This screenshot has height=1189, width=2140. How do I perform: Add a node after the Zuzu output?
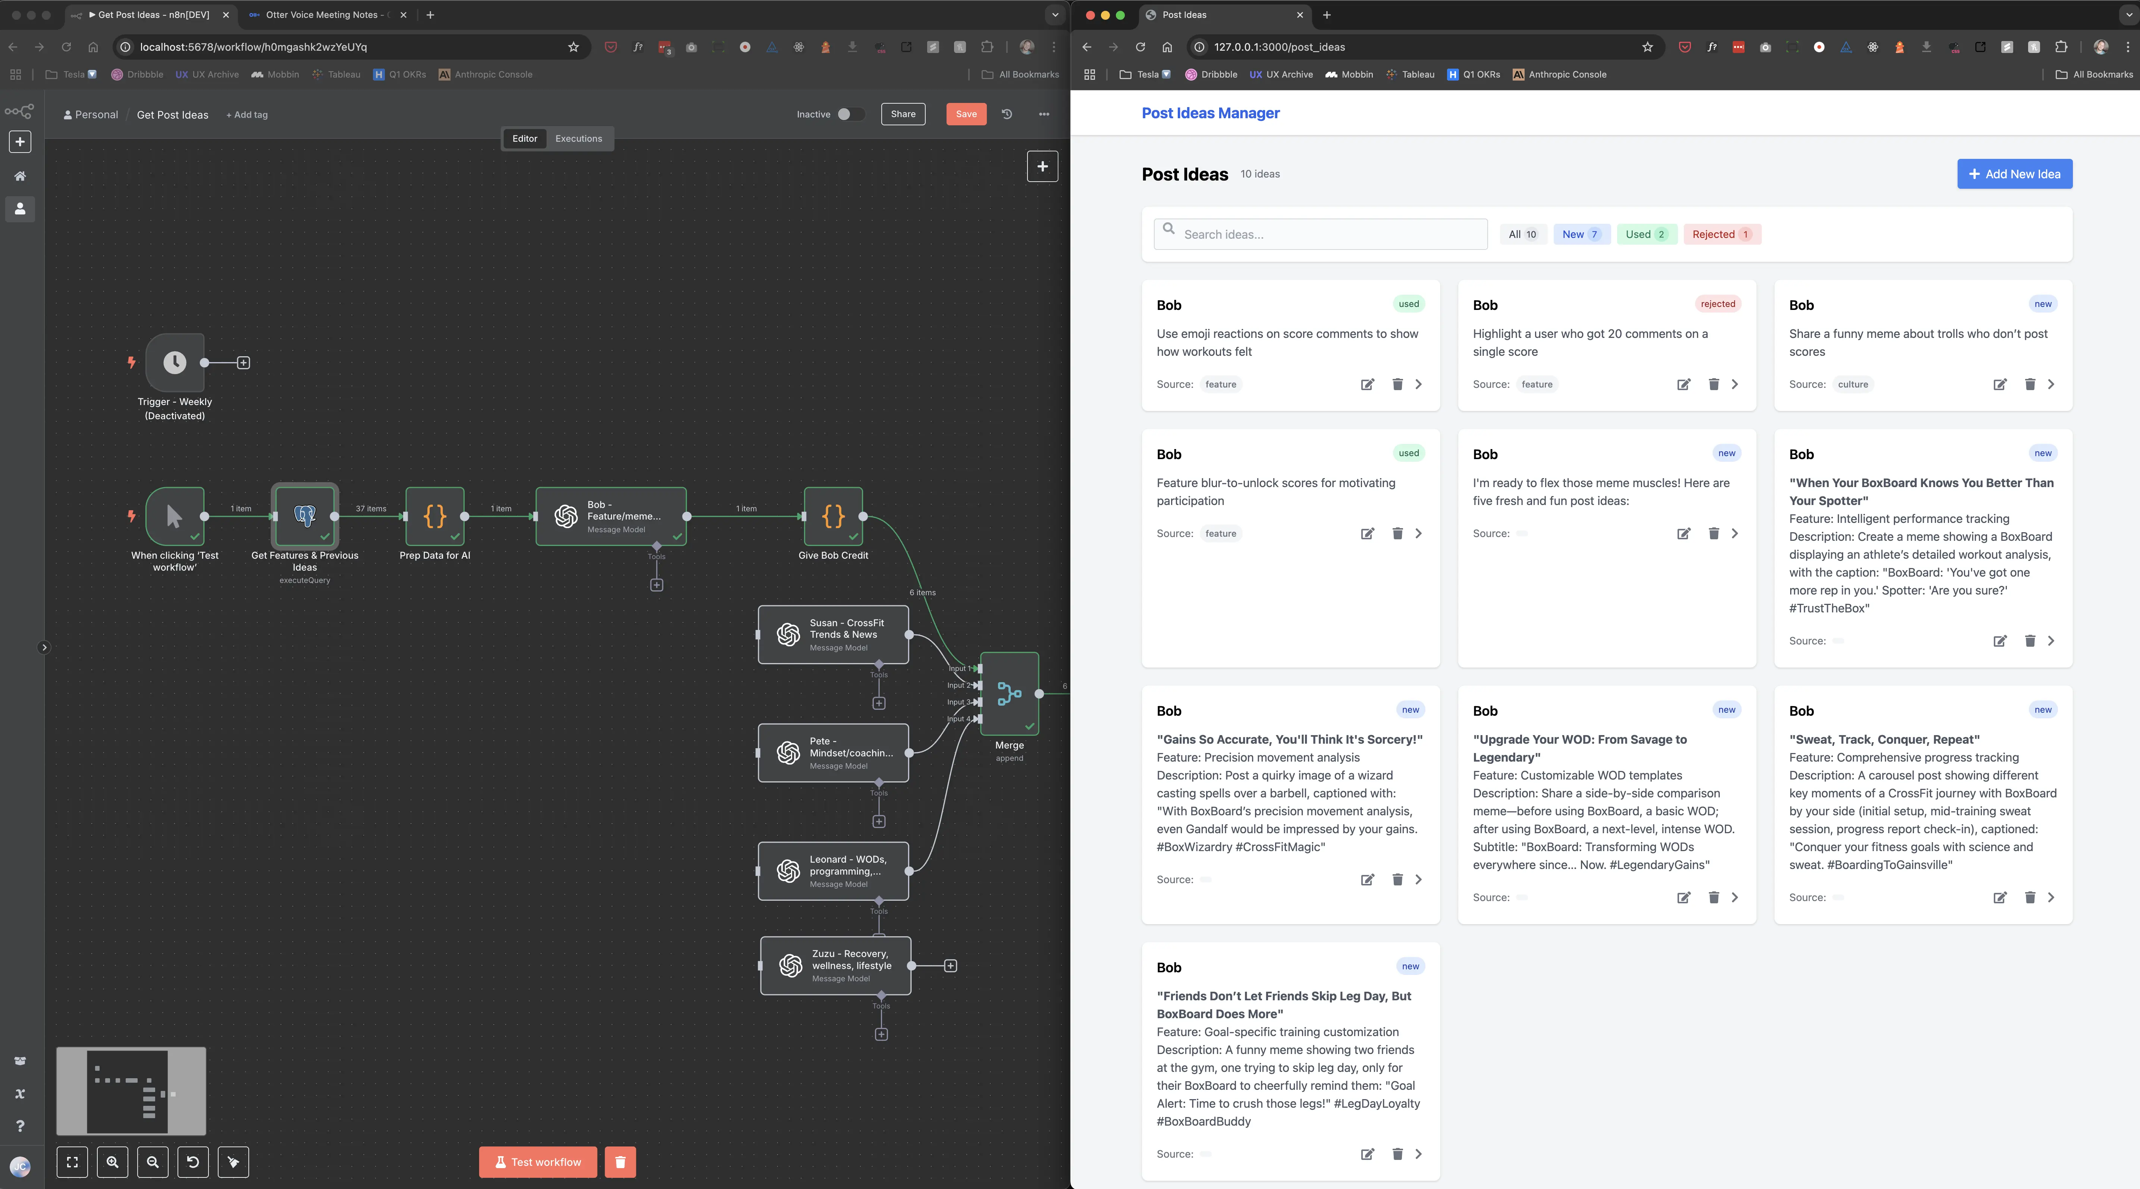950,966
